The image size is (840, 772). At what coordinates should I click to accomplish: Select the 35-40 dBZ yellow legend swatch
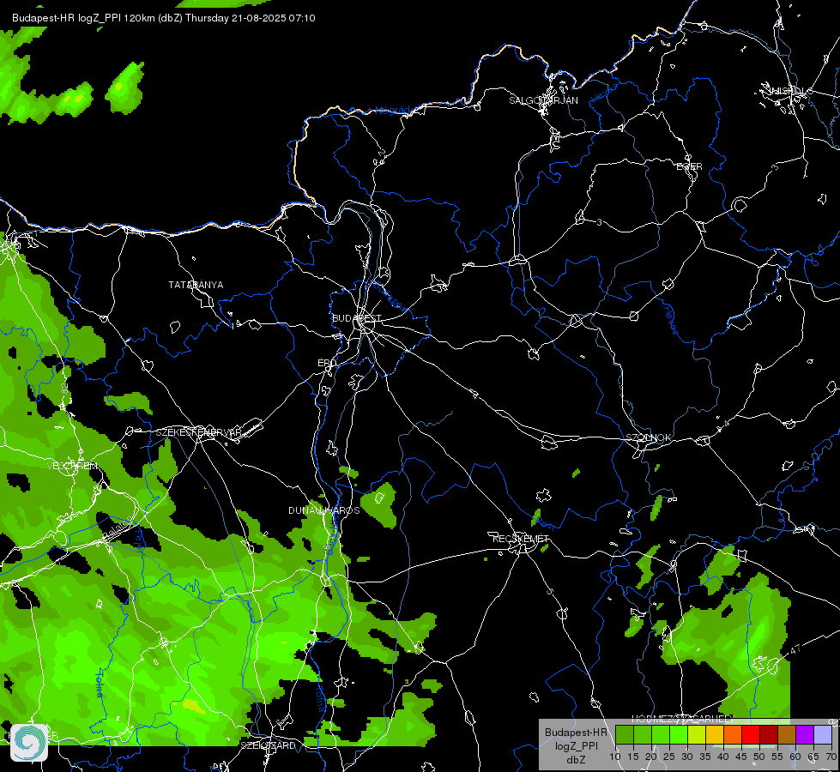(715, 734)
